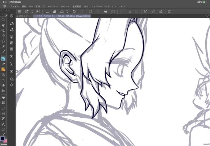Select the Operation object cube tool
Screen dimensions: 210x146
pyautogui.click(x=3, y=31)
